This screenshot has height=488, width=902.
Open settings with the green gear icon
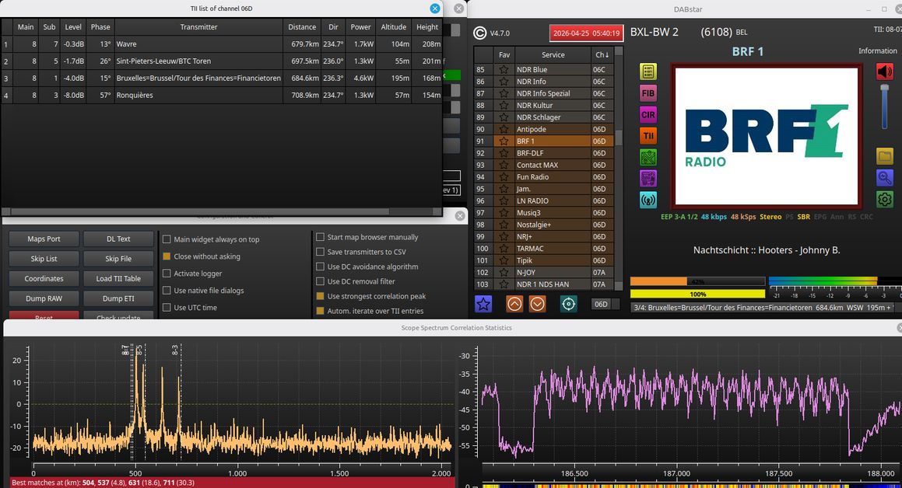[884, 200]
